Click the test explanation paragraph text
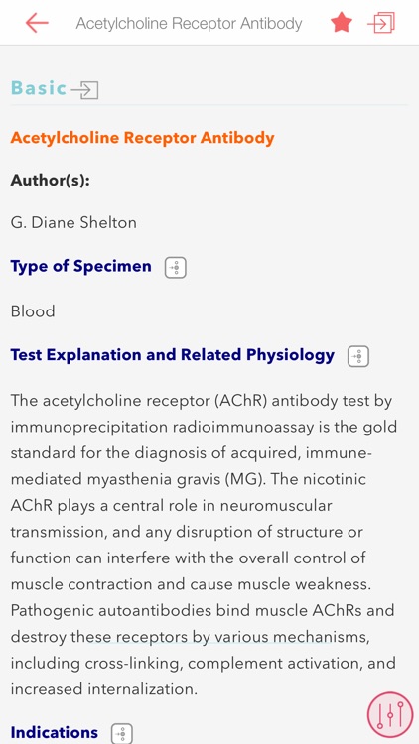 pos(204,545)
